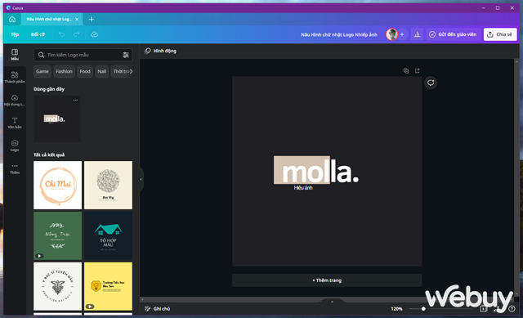Screen dimensions: 523x318
Task: Select the Tổ Hợp Màu house logo template
Action: coord(108,236)
